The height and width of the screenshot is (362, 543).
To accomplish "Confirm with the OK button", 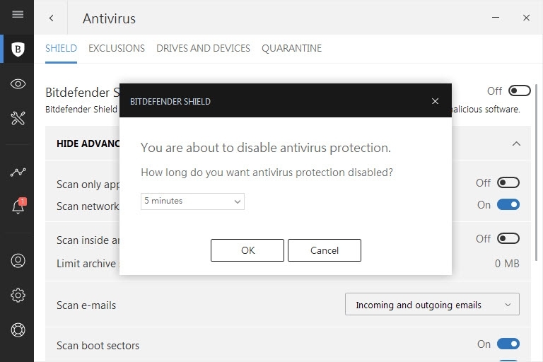I will pyautogui.click(x=247, y=250).
